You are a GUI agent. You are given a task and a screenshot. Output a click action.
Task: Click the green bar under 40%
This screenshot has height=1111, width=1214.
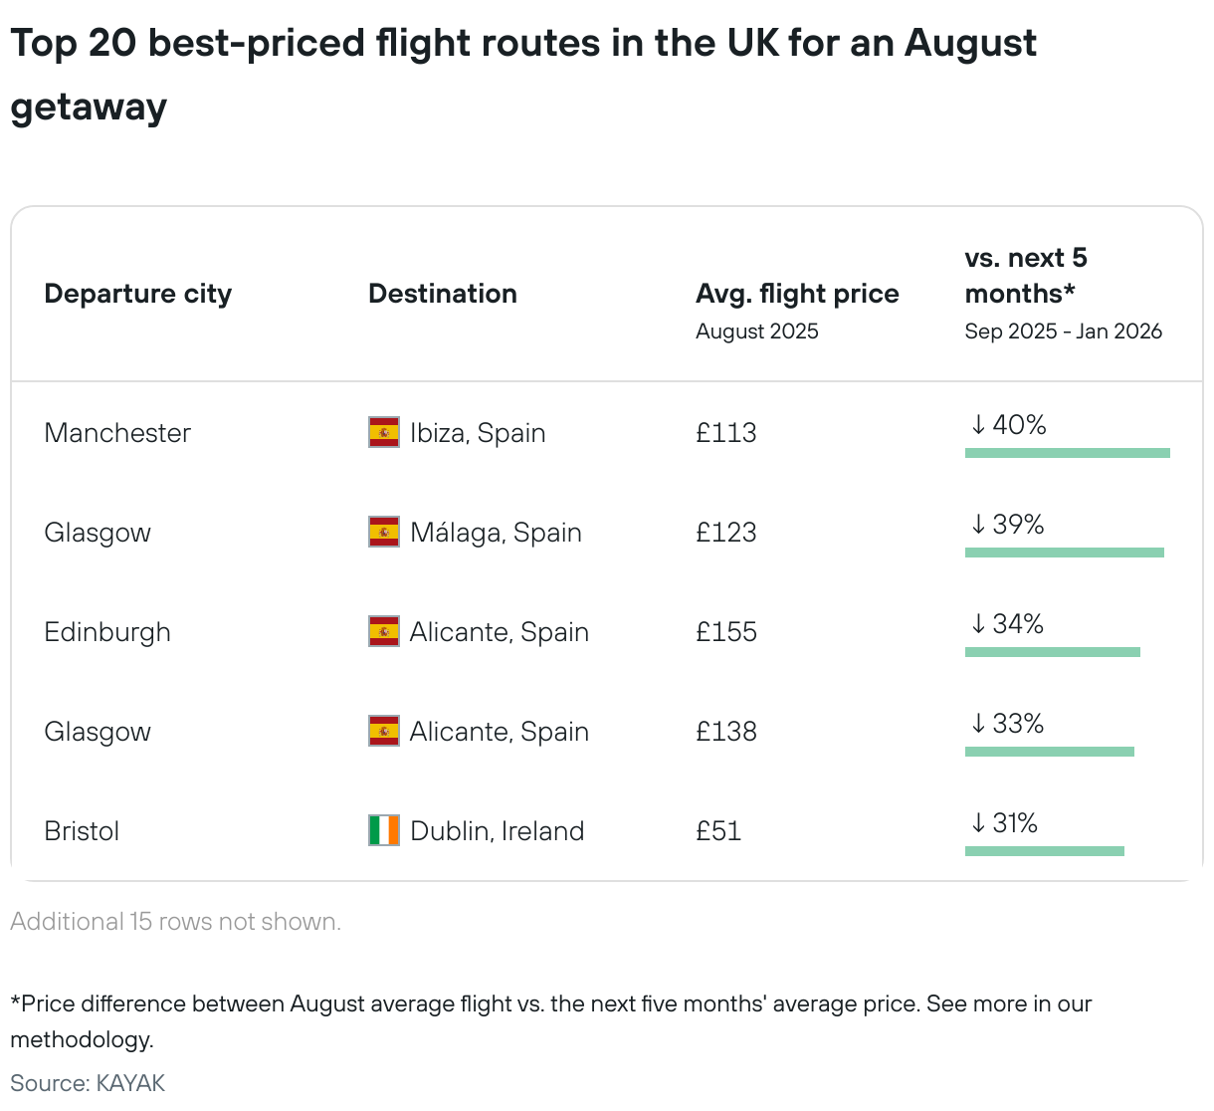(1067, 453)
